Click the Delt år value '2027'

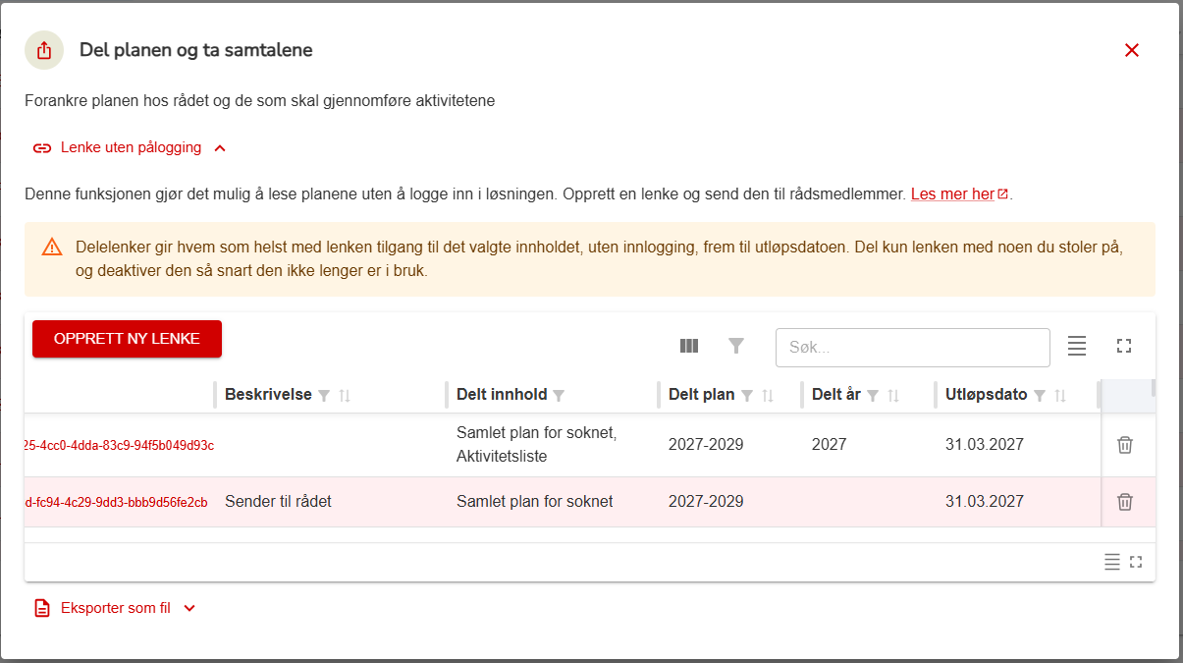click(830, 445)
